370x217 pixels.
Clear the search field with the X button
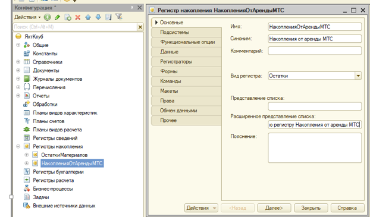click(x=140, y=27)
